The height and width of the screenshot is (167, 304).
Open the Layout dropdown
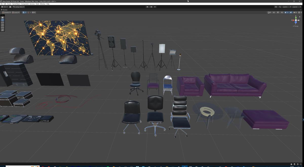297,7
